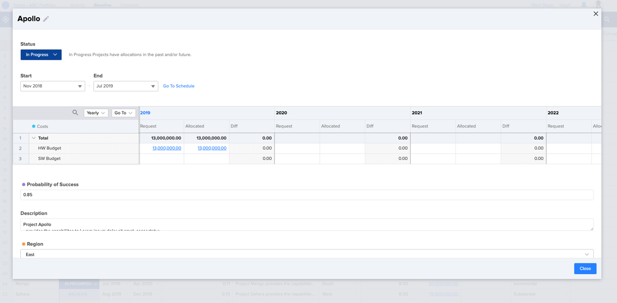Viewport: 617px width, 303px height.
Task: Click the 2019 year header link
Action: [x=145, y=113]
